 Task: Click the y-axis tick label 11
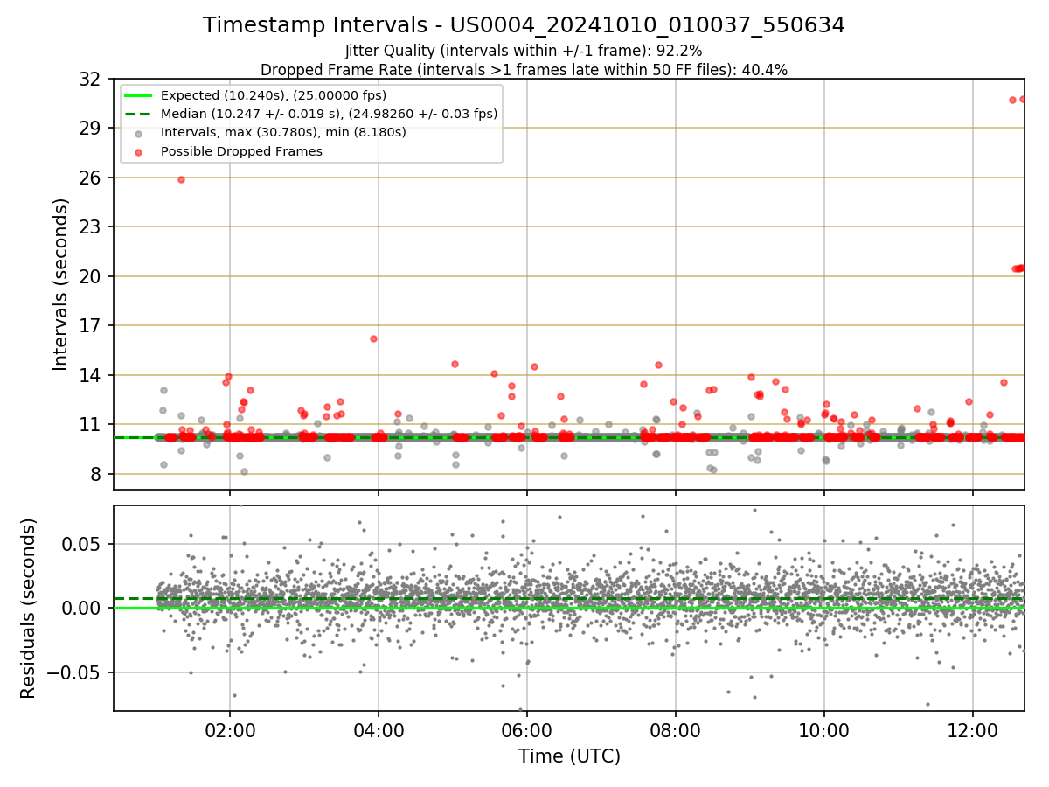click(90, 424)
